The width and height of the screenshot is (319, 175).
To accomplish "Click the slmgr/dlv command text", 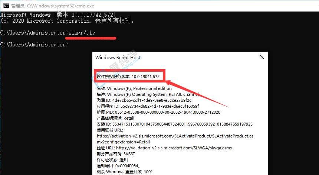I will [82, 33].
